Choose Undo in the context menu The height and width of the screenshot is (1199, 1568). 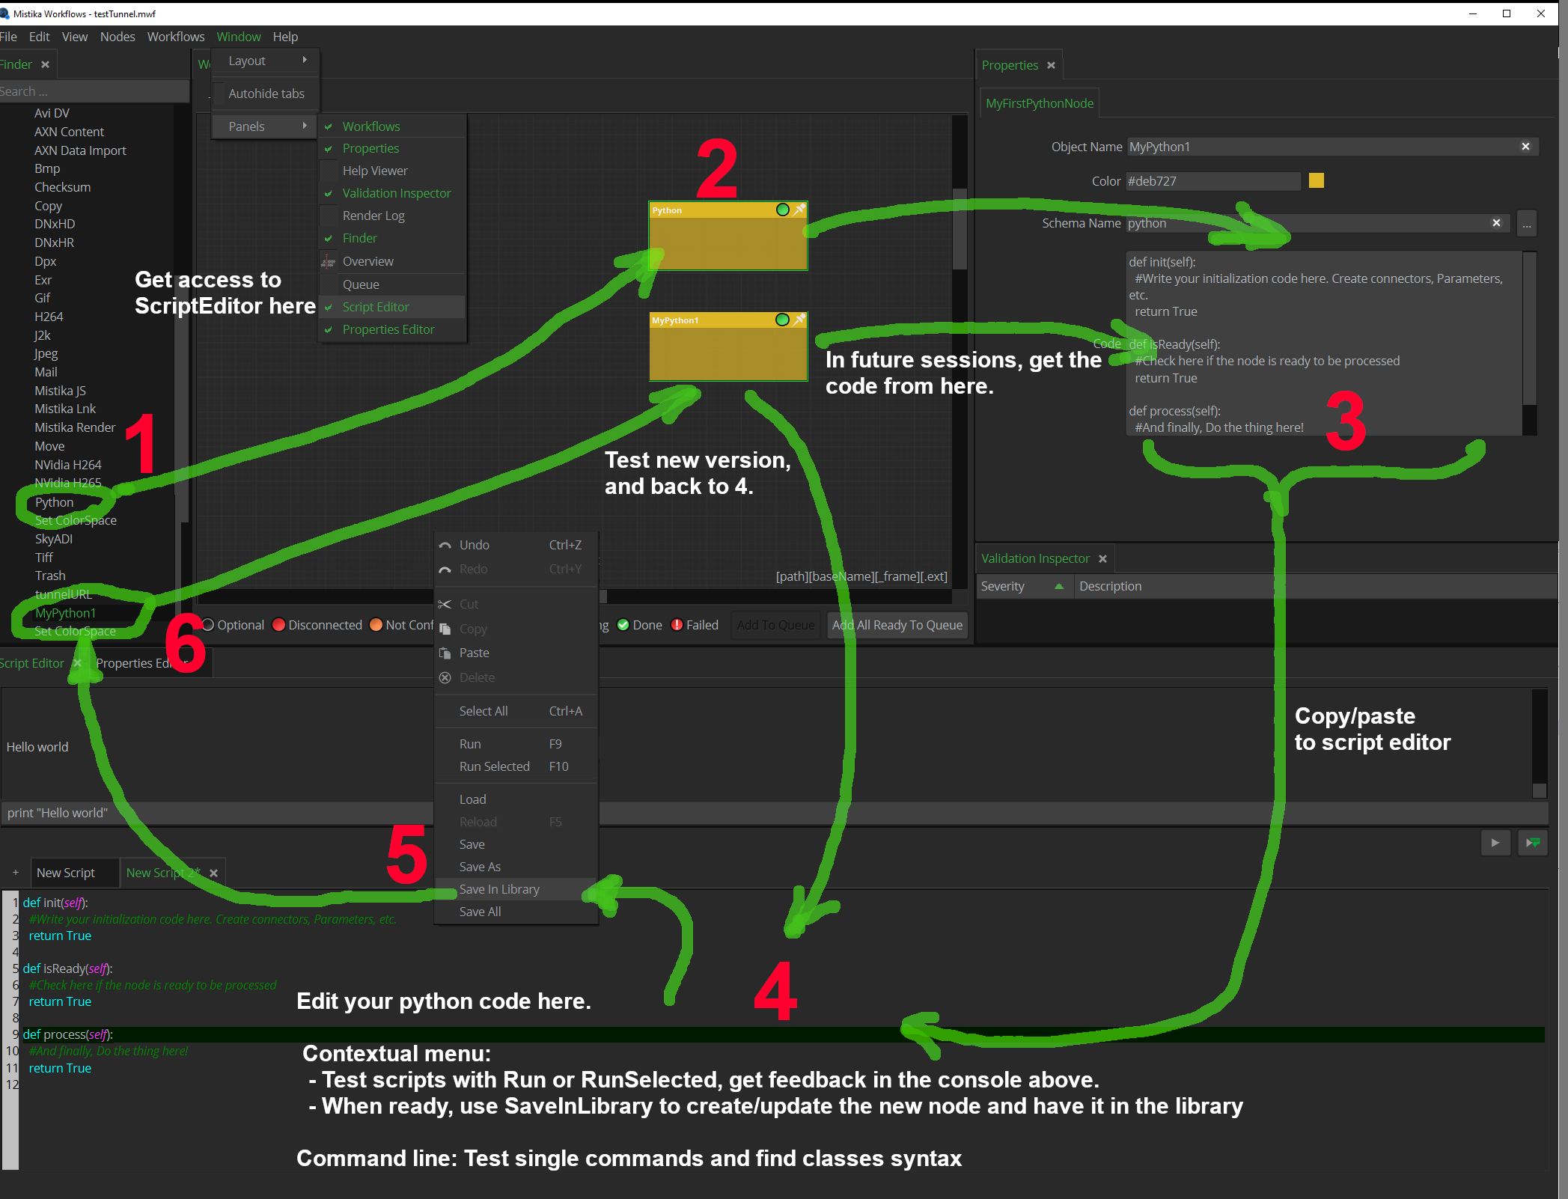(516, 545)
